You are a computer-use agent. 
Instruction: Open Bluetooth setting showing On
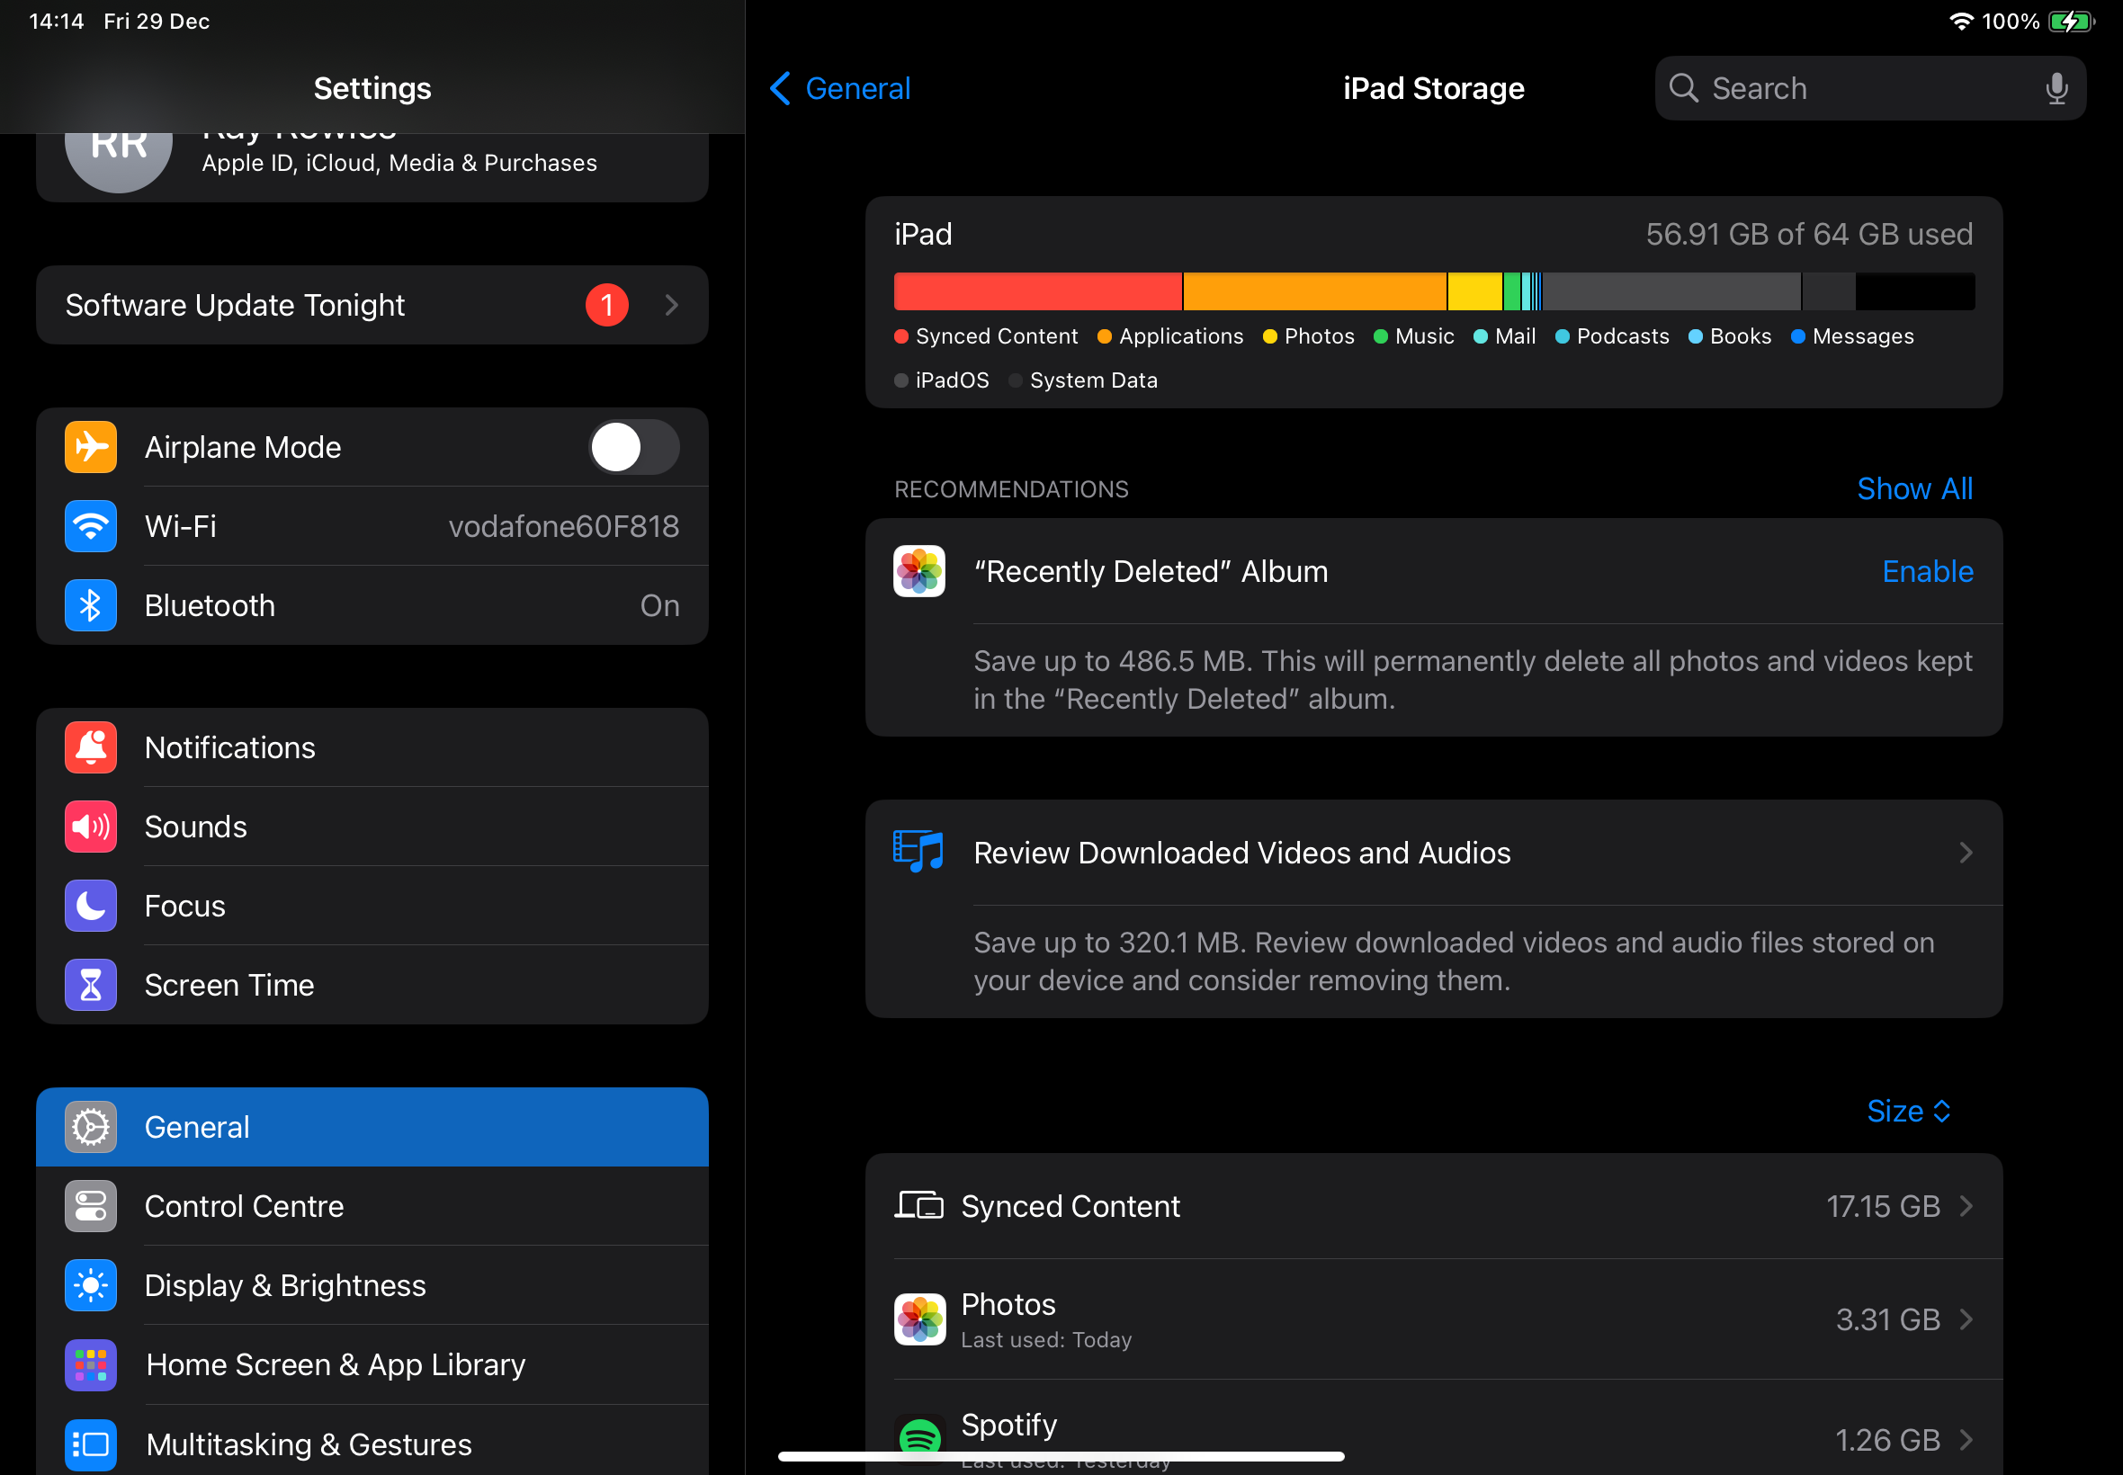[372, 605]
